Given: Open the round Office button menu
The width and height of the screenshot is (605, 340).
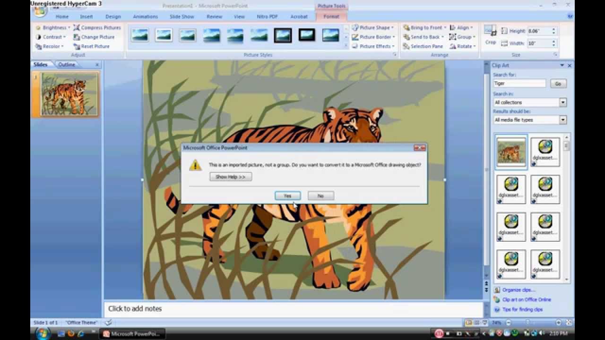Looking at the screenshot, I should pos(40,12).
